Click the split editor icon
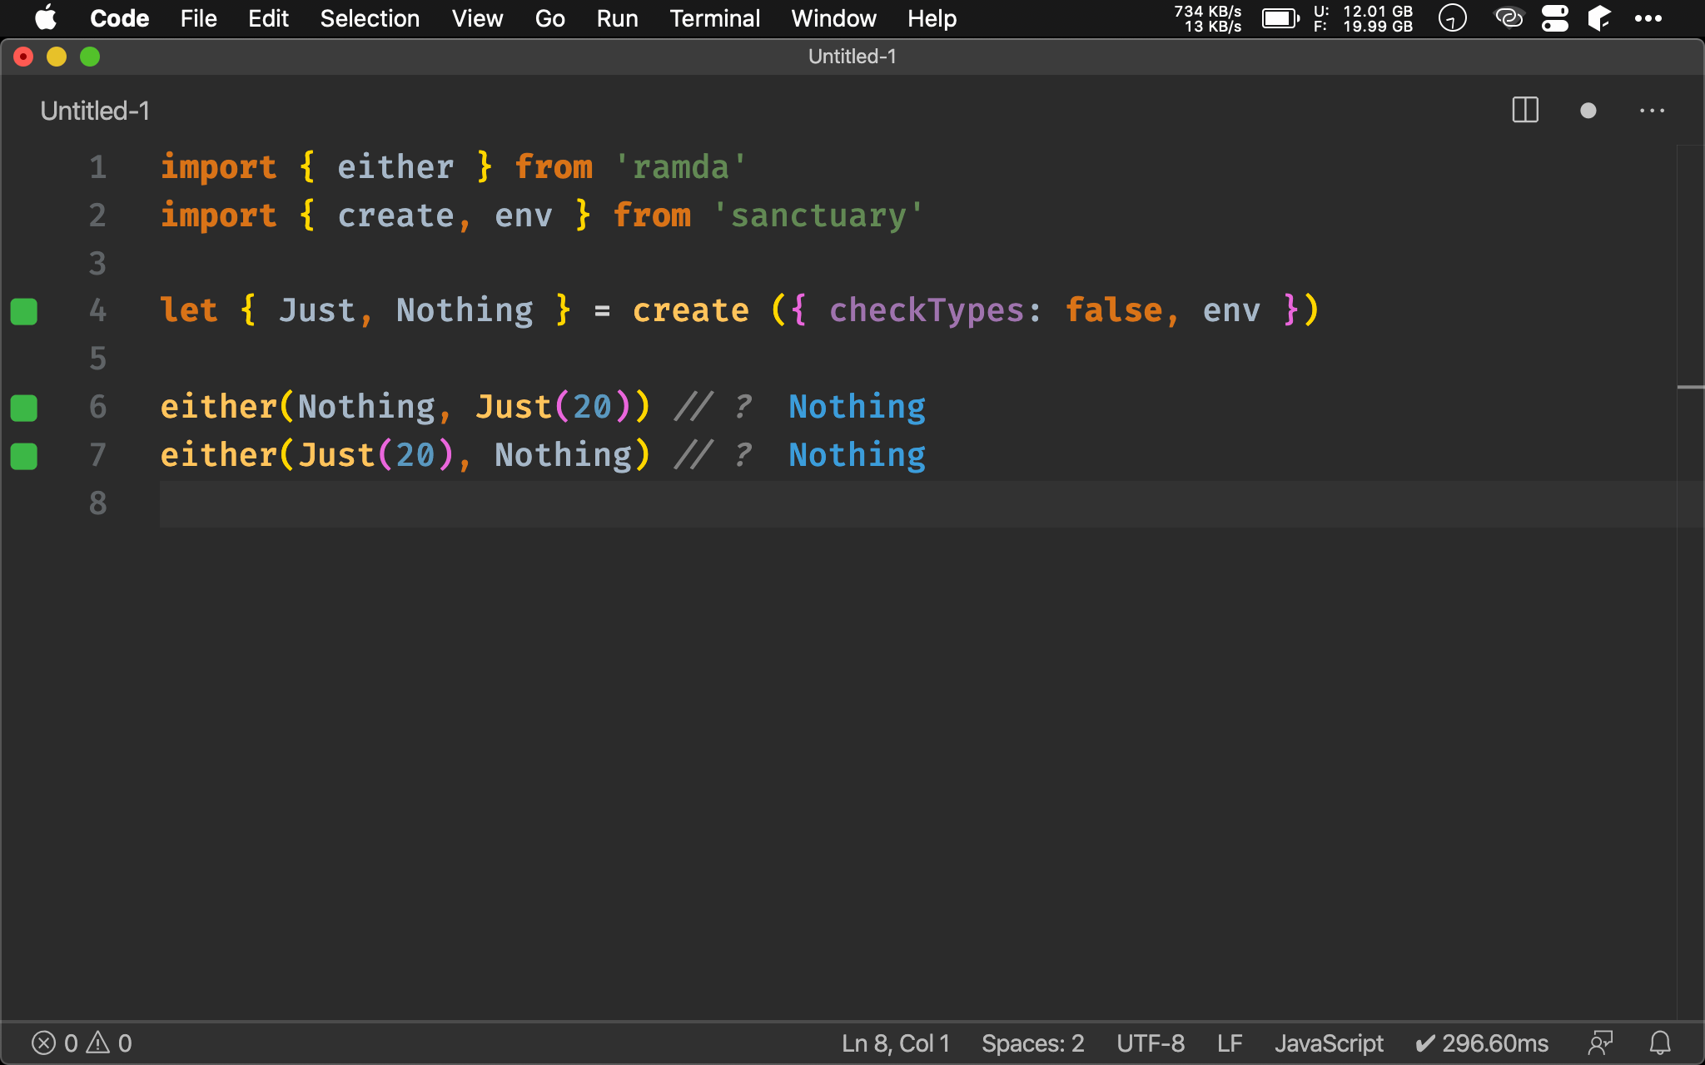The image size is (1705, 1065). coord(1524,111)
